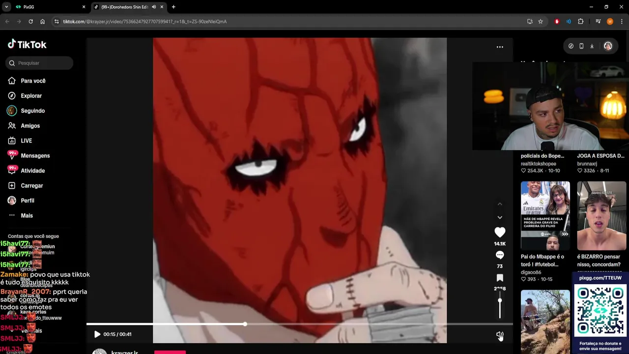Open the get app phone icon
Screen dimensions: 629x354
point(581,46)
